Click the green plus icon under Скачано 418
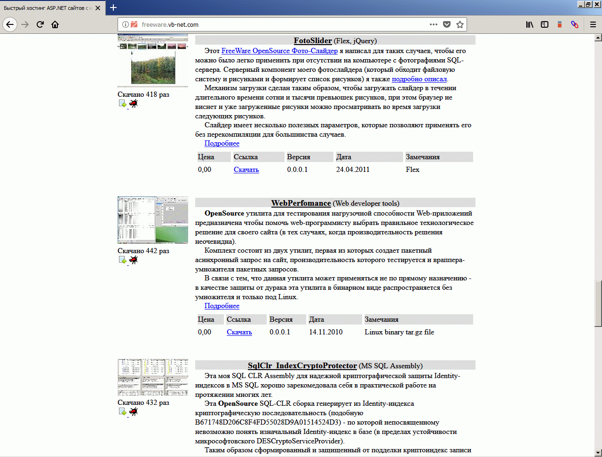 click(123, 104)
